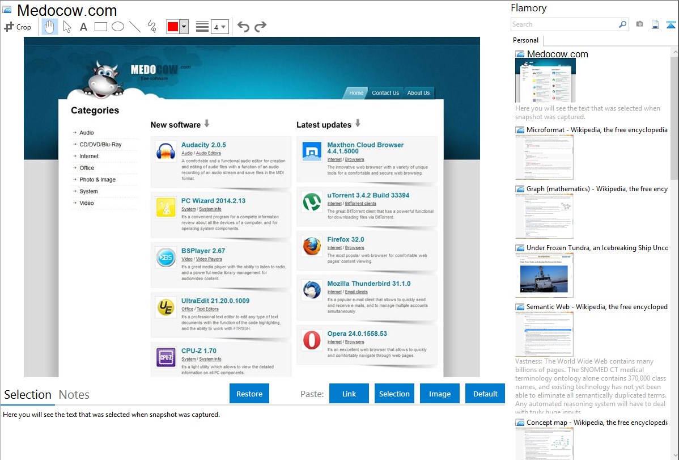Image resolution: width=679 pixels, height=460 pixels.
Task: Open the Under Frozen Tundra snapshot thumbnail
Action: click(x=544, y=275)
